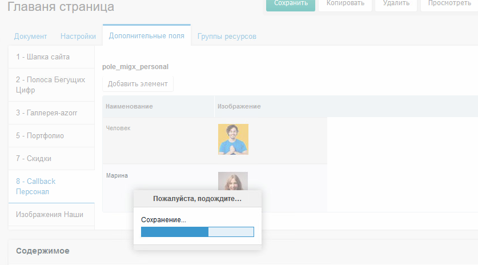Click the photo thumbnail in the Человек row
Screen dimensions: 478x265
(x=233, y=139)
